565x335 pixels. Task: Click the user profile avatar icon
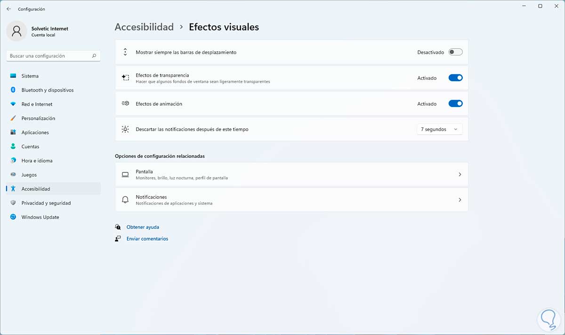pyautogui.click(x=17, y=31)
